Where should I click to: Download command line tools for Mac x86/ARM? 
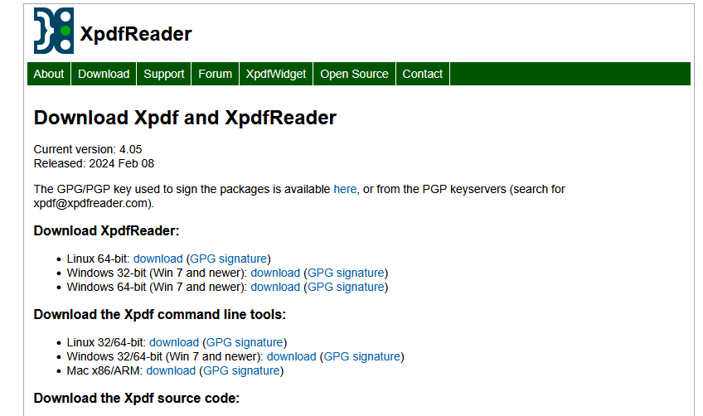tap(171, 370)
